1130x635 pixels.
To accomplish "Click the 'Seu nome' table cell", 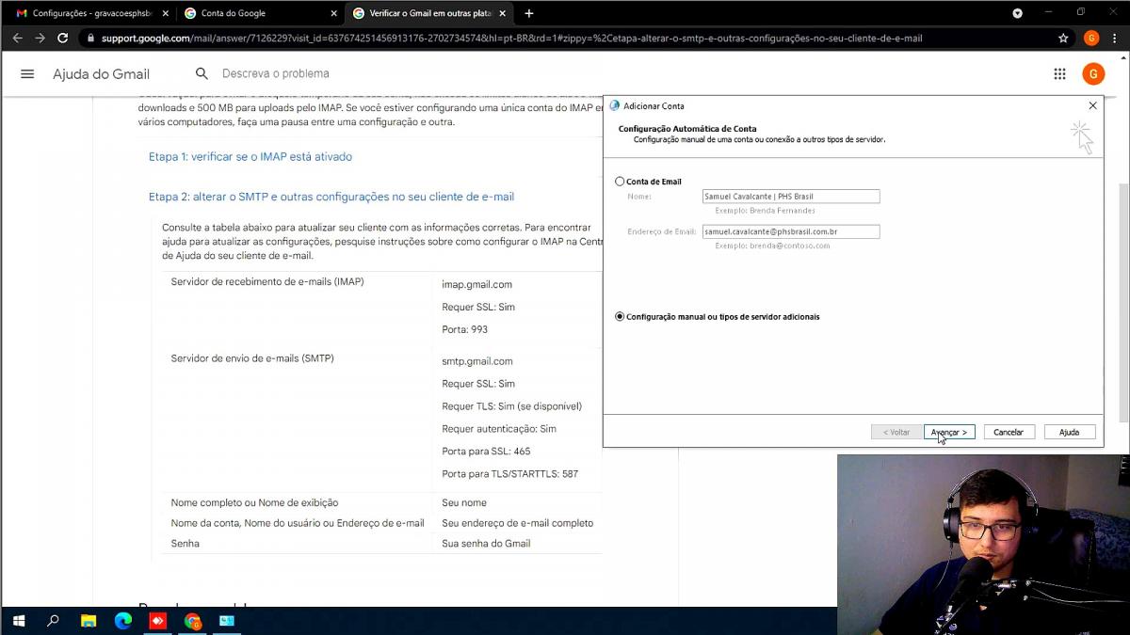I will 464,503.
